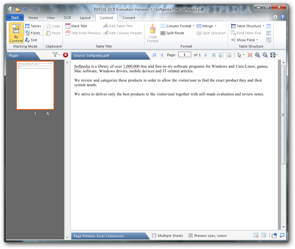
Task: Click bottom icon right of Show Field
Action: pyautogui.click(x=269, y=40)
